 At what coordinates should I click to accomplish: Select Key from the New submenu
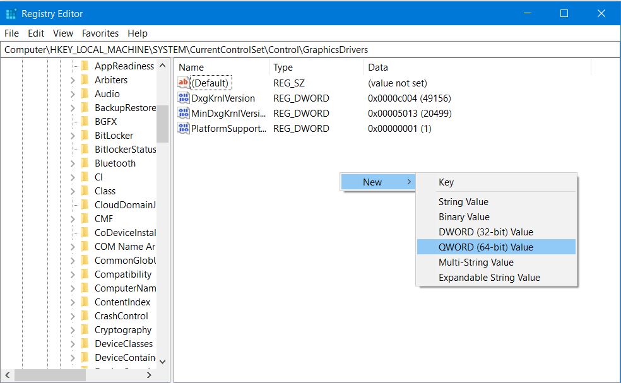[x=496, y=182]
